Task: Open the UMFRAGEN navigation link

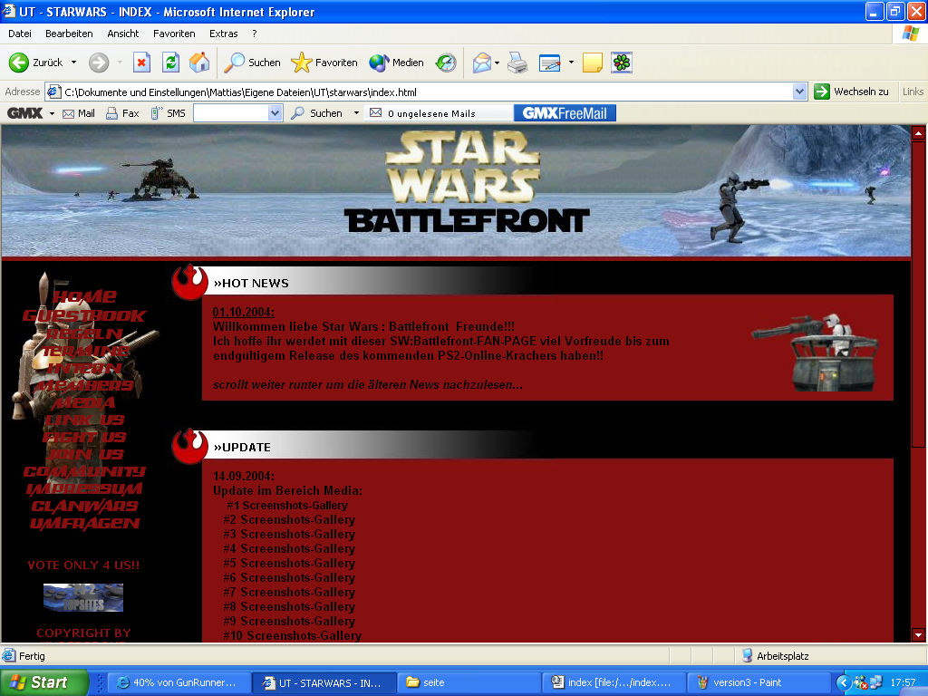Action: [x=84, y=523]
